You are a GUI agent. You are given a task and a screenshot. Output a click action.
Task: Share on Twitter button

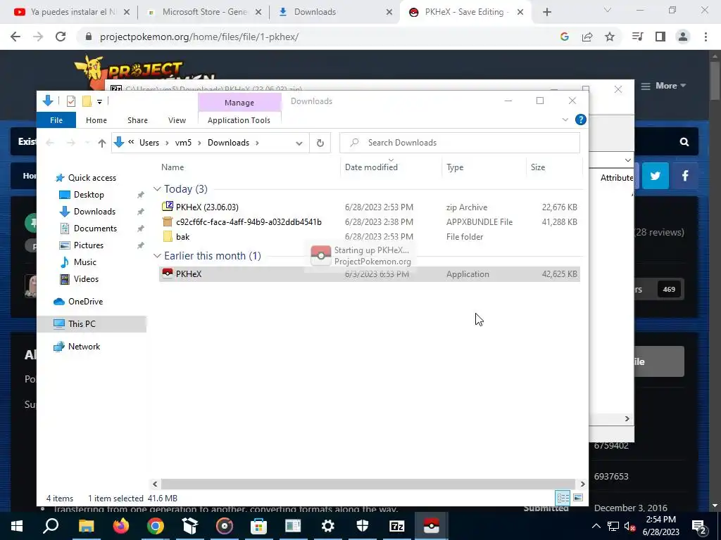coord(656,176)
